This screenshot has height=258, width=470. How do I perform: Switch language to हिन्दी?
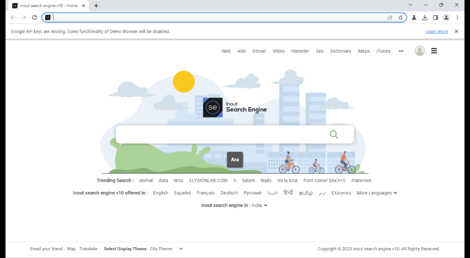point(288,193)
